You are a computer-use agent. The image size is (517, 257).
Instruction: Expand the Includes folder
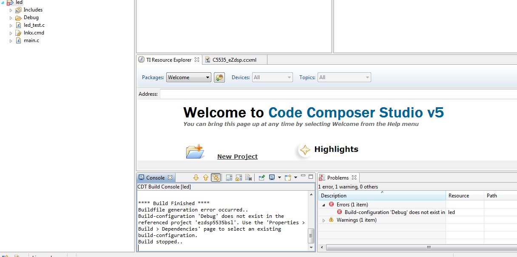[x=11, y=10]
